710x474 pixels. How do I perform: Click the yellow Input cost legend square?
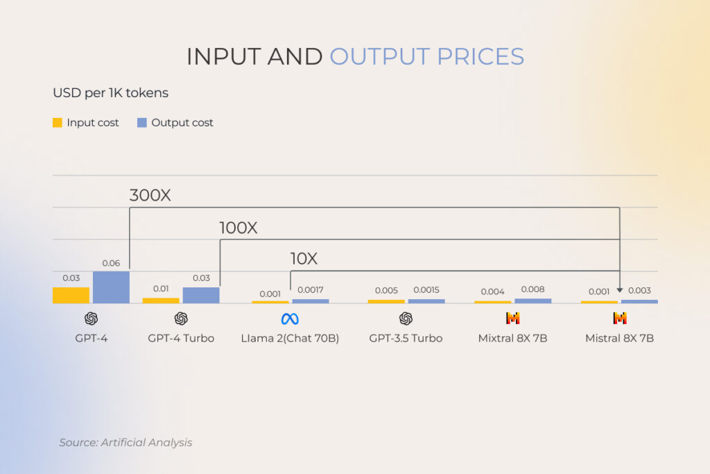point(57,122)
